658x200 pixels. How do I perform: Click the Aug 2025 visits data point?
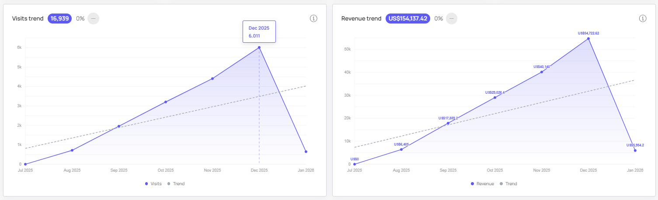(72, 150)
